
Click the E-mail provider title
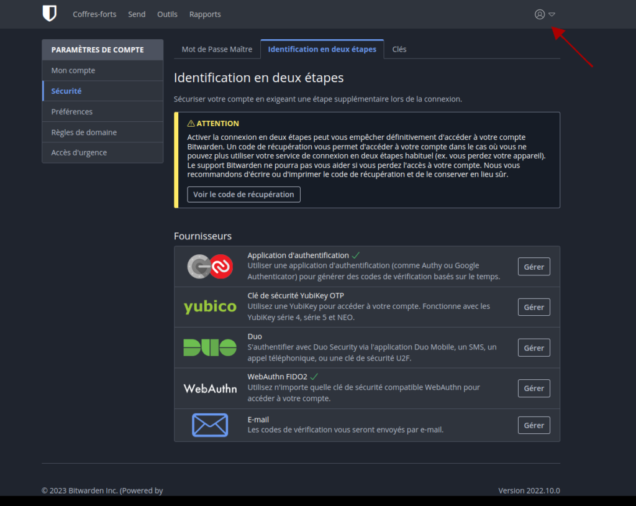(258, 420)
